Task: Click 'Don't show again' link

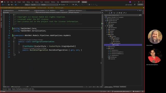Action: click(59, 8)
